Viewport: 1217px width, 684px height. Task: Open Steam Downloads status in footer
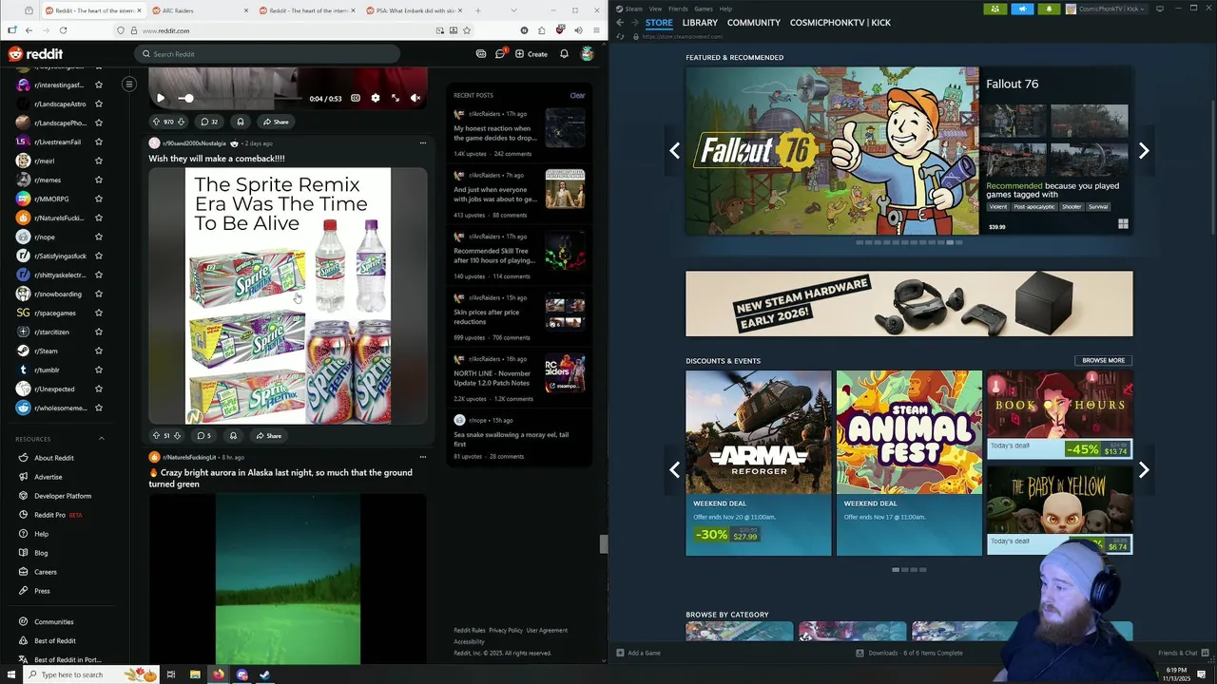pos(909,653)
